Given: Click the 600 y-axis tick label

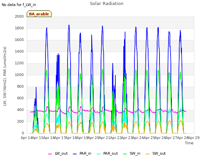Looking at the screenshot, I should 20,98.
